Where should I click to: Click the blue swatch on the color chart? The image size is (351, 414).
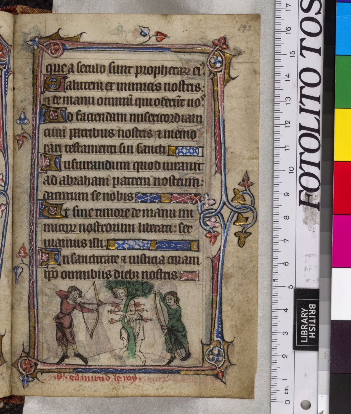coord(344,29)
